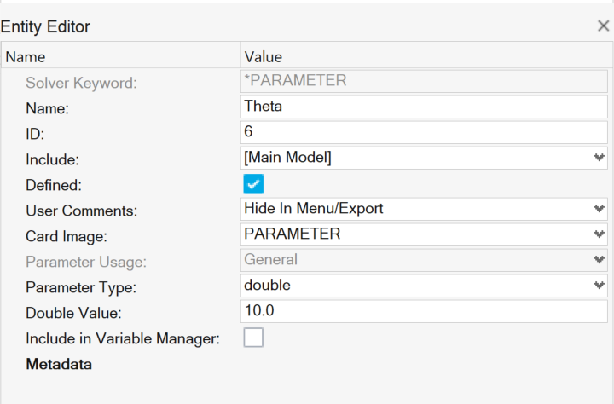Click the Card Image row label

[67, 235]
